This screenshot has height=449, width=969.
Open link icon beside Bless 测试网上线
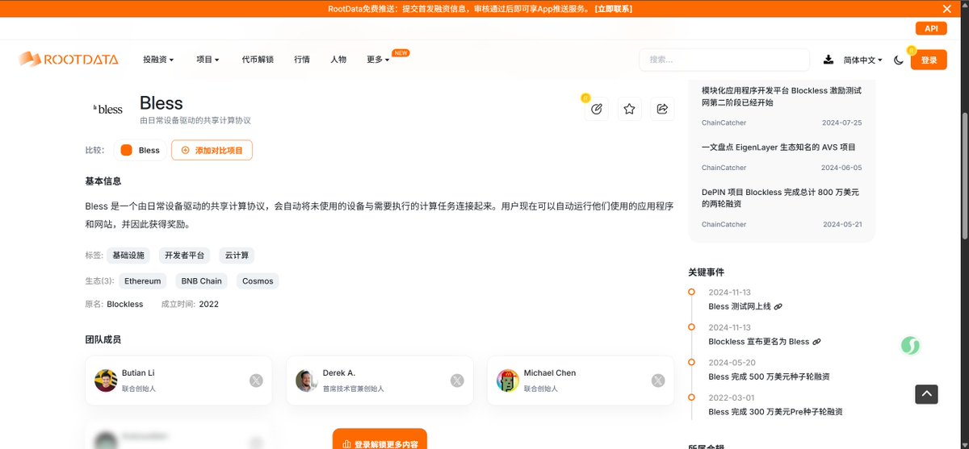(x=778, y=307)
